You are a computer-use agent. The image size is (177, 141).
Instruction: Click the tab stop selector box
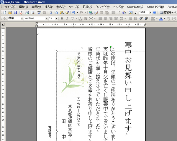click(3, 24)
